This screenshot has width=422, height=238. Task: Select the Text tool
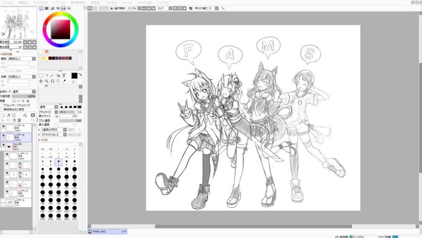click(64, 75)
